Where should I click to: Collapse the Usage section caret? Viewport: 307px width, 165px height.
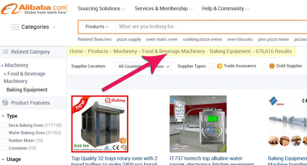[x=3, y=159]
